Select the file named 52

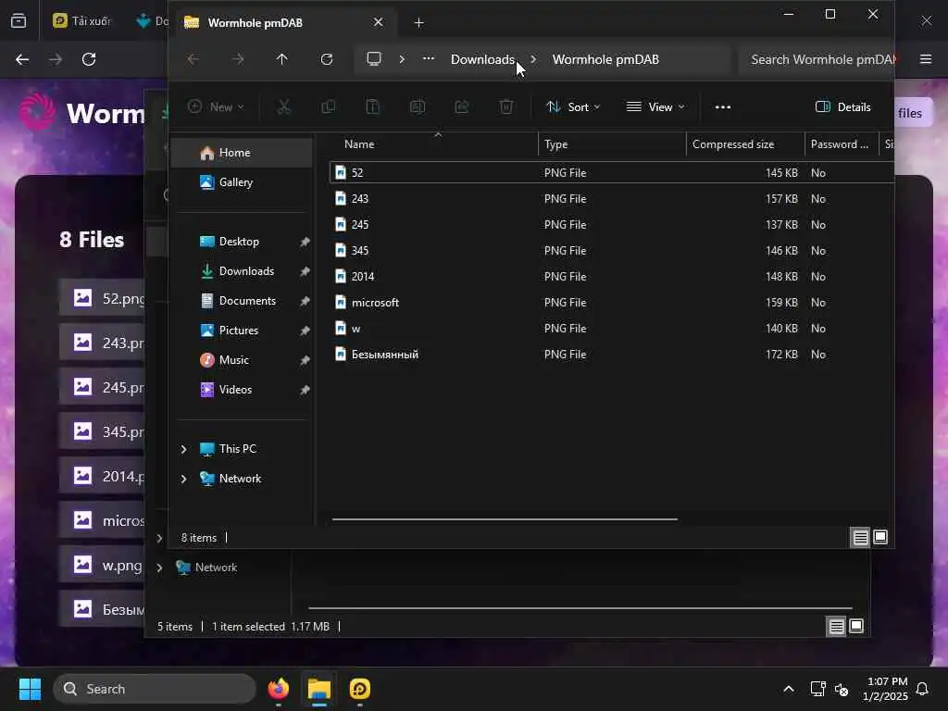[x=612, y=173]
